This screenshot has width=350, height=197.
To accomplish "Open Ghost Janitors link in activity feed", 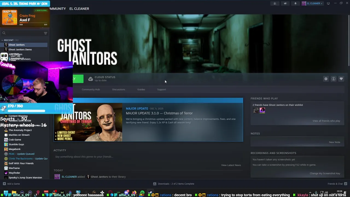I will [x=99, y=177].
